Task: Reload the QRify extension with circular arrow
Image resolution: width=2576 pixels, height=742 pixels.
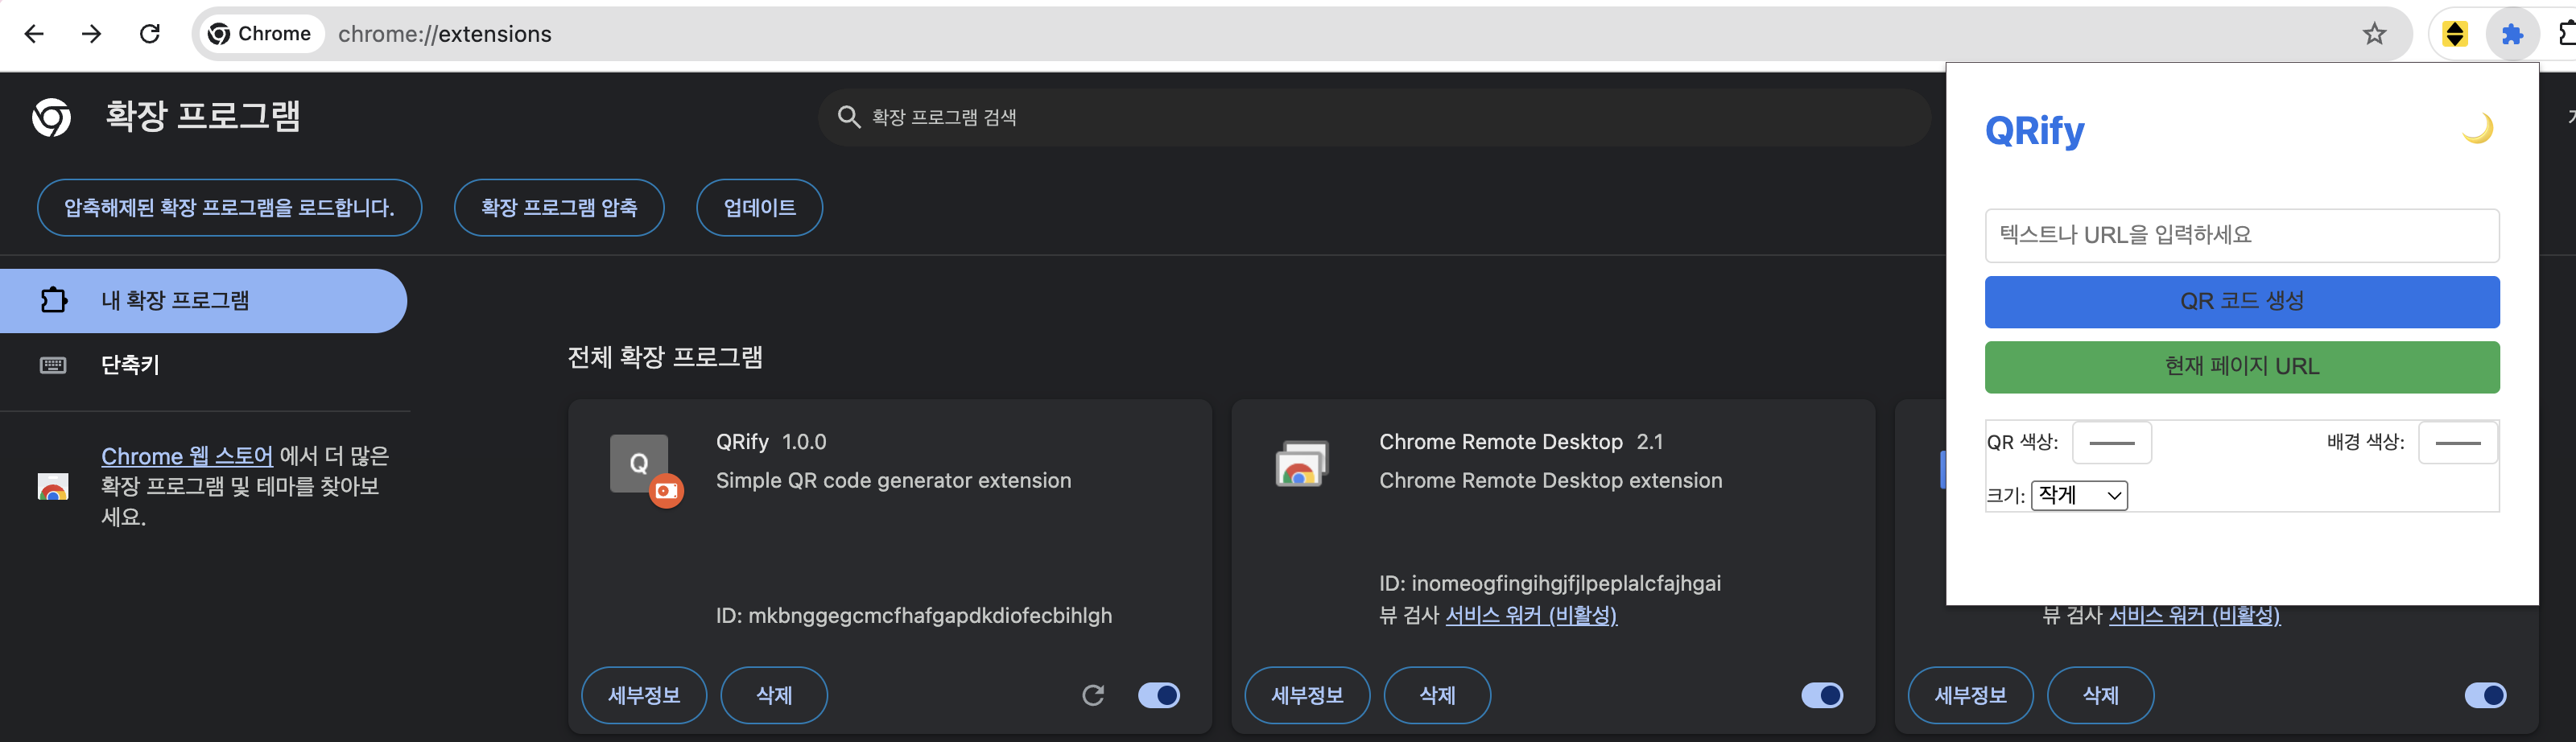Action: click(1093, 695)
